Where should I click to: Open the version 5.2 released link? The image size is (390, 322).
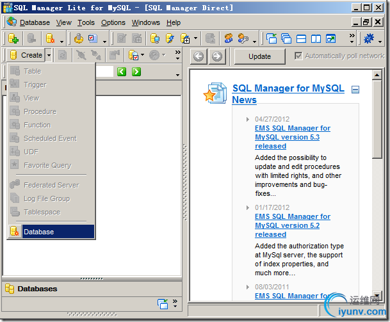coord(293,225)
